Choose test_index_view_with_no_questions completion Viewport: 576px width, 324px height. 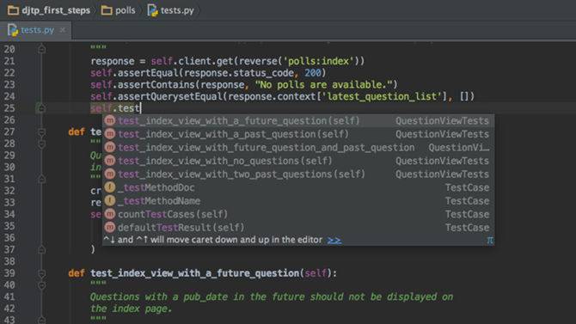tap(298, 161)
